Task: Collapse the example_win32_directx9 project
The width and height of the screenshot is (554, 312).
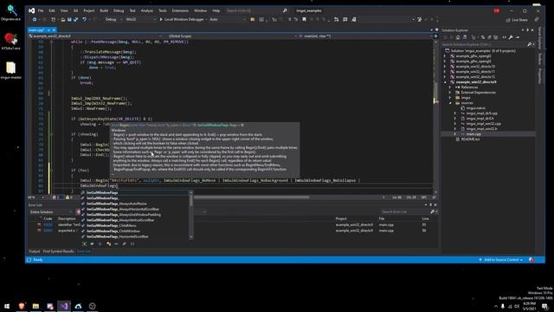Action: (x=445, y=82)
